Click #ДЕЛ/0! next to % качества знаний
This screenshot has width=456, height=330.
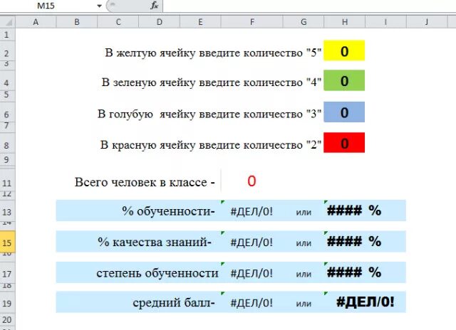(252, 242)
